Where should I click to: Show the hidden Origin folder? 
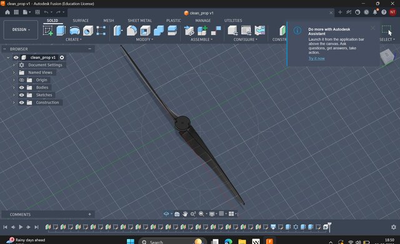pos(22,80)
